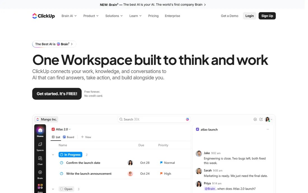Click Get started. It's FREE! button

point(57,94)
